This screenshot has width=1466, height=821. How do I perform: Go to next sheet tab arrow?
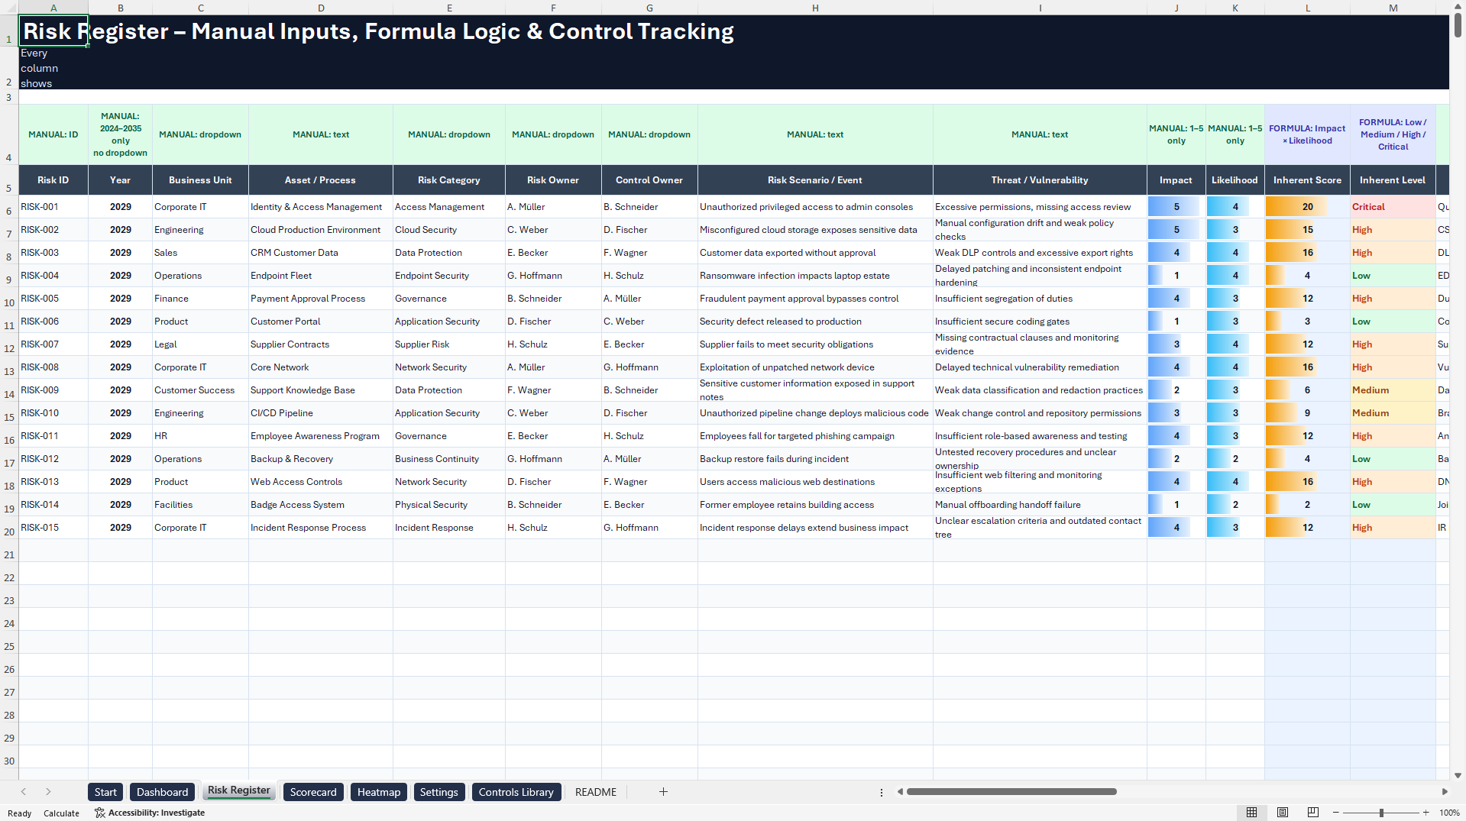coord(48,792)
